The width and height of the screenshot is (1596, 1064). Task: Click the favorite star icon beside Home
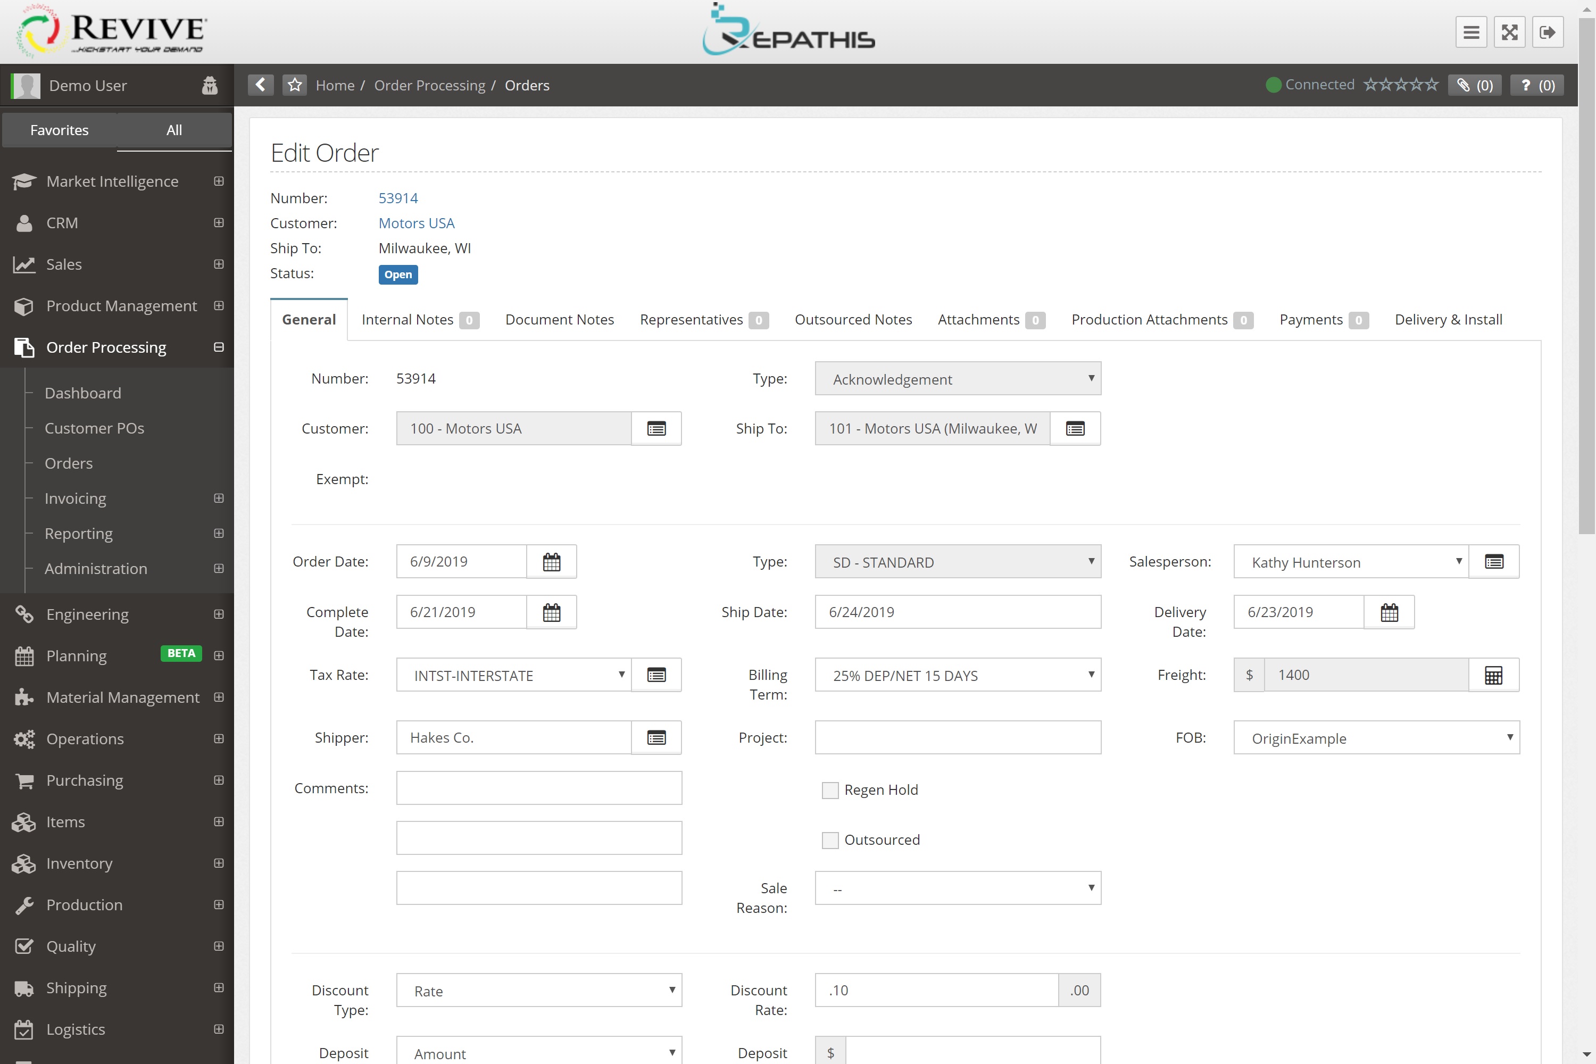tap(295, 85)
